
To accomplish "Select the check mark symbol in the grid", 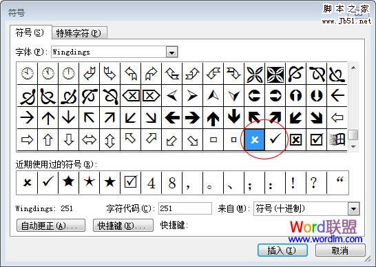I will click(x=275, y=139).
